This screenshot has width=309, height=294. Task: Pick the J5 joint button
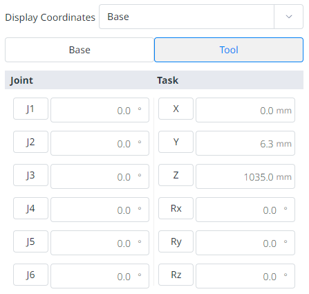(x=30, y=241)
